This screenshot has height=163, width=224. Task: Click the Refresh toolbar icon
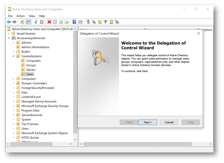click(x=61, y=22)
